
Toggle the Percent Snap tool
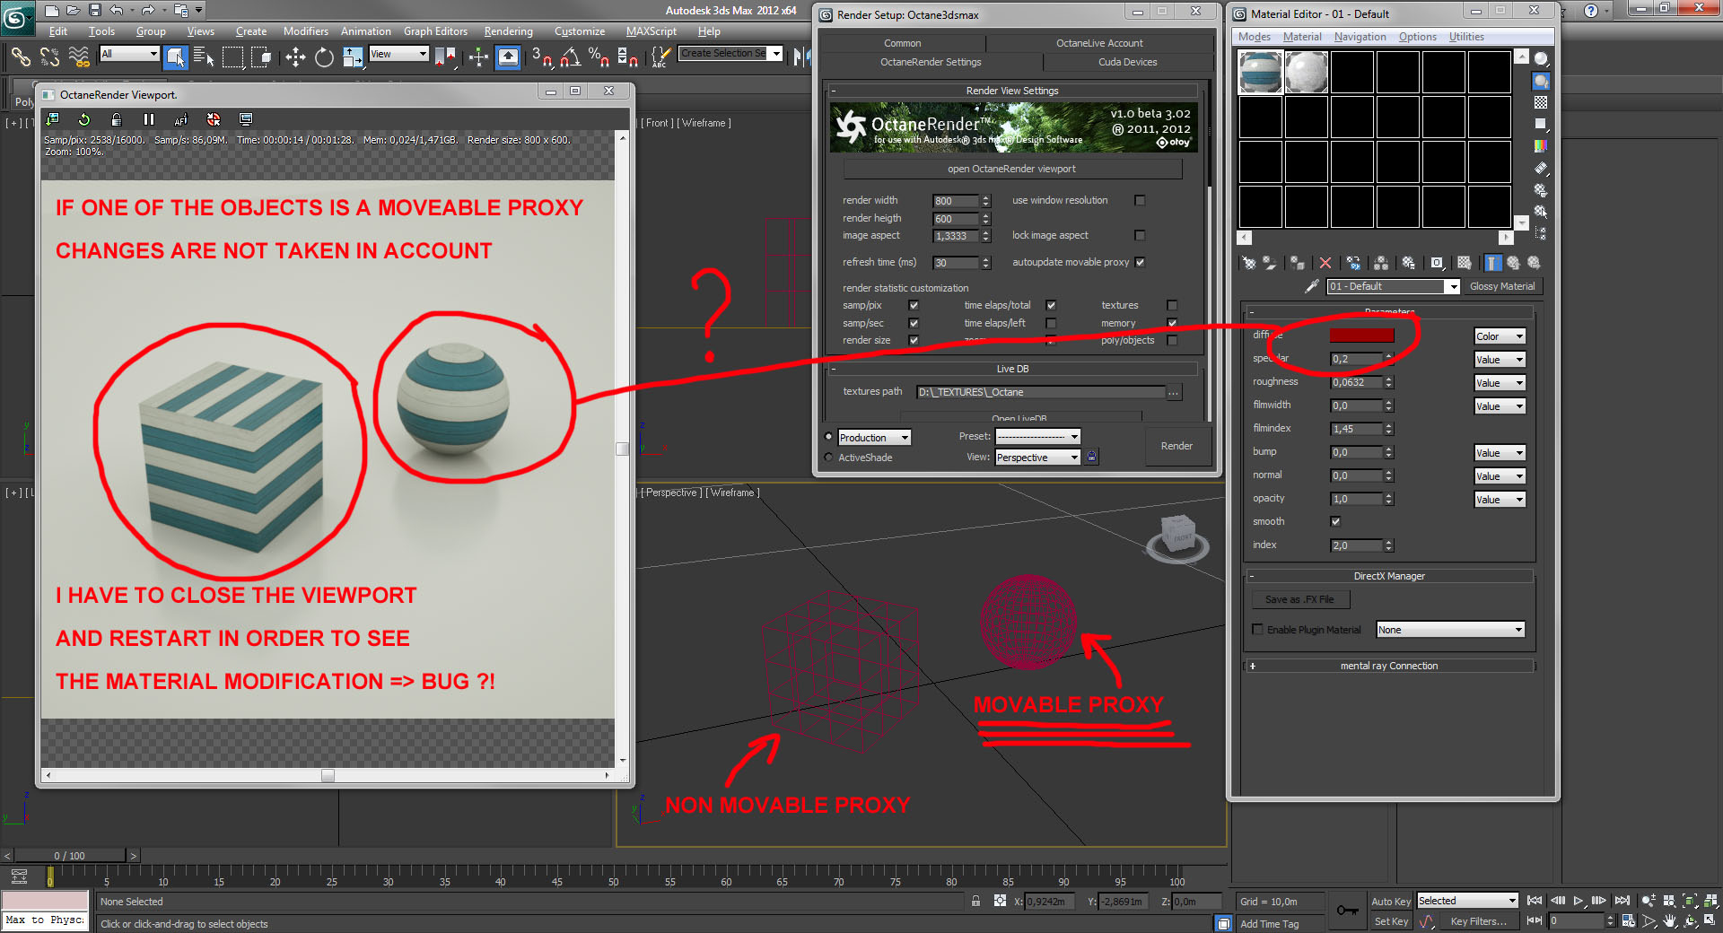click(x=599, y=57)
